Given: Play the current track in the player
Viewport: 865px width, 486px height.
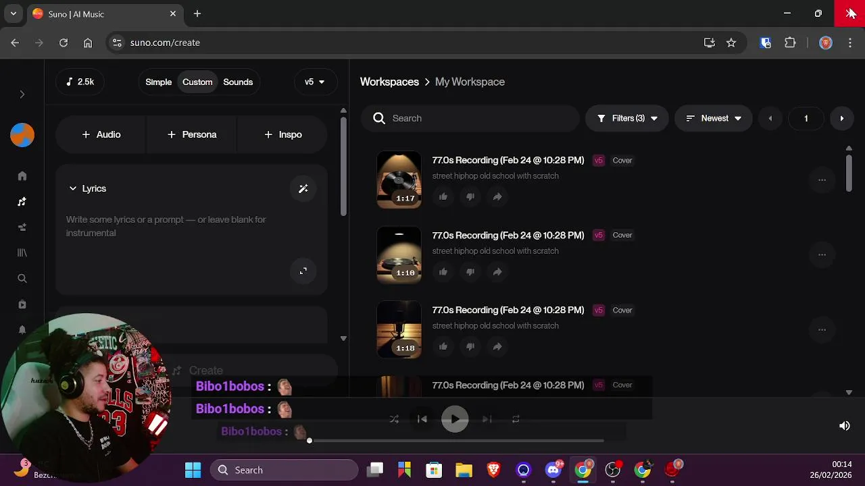Looking at the screenshot, I should 455,419.
